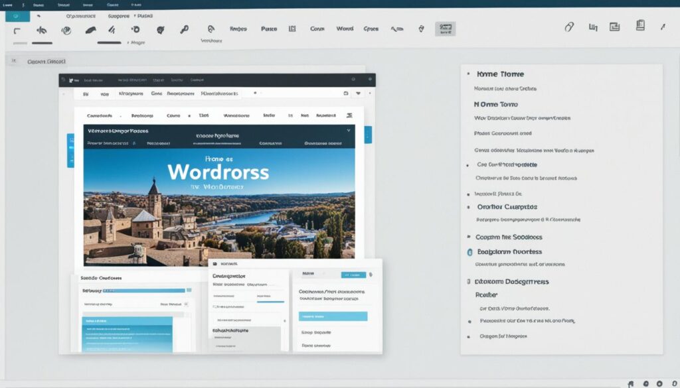The width and height of the screenshot is (680, 388).
Task: Open the Conm item in the toolbar
Action: 317,29
